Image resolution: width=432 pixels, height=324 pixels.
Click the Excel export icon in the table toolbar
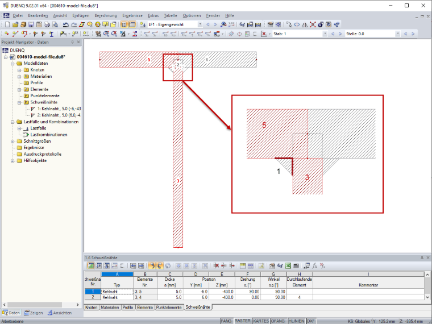(288, 265)
